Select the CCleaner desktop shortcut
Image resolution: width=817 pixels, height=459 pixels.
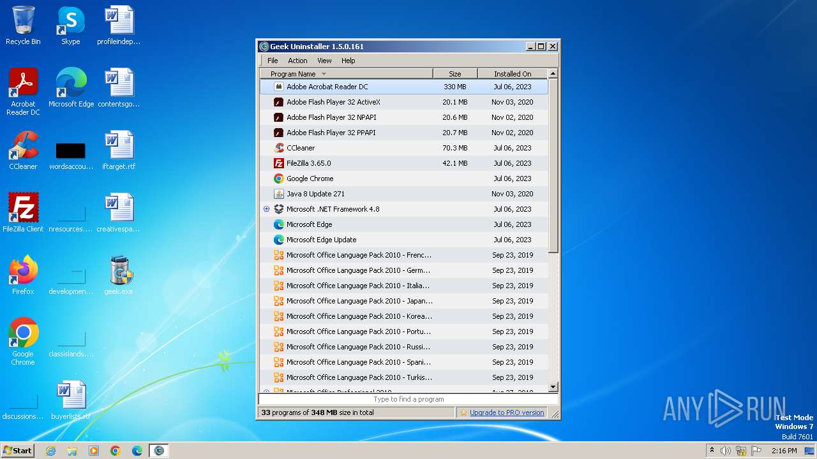tap(23, 150)
